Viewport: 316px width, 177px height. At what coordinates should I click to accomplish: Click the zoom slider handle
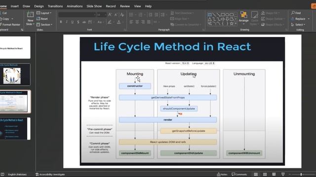click(301, 175)
